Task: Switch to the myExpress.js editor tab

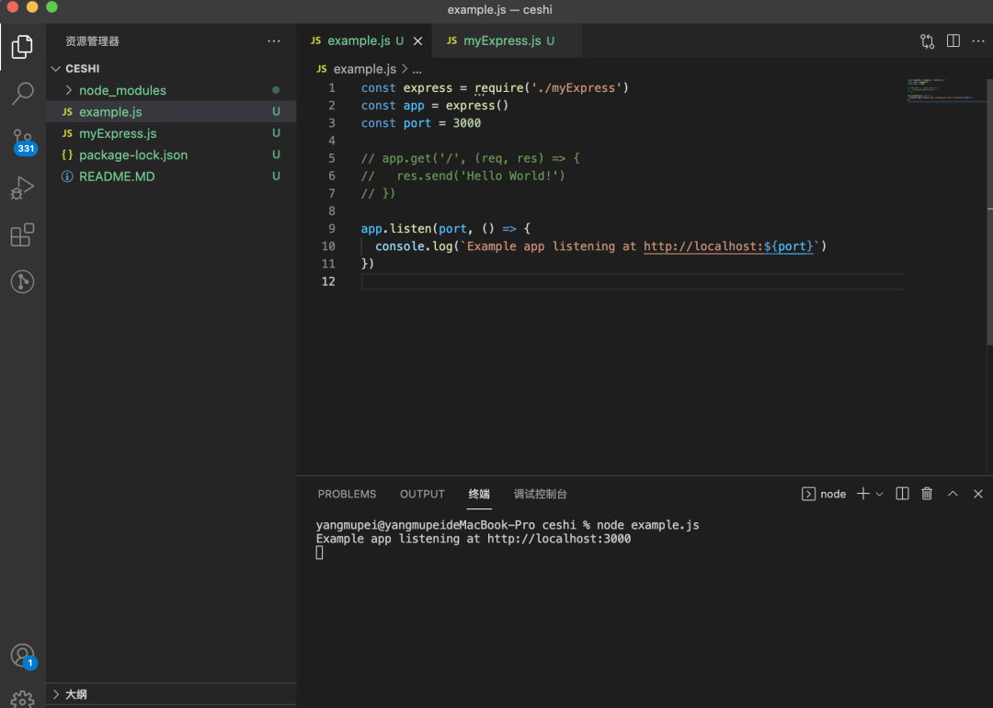Action: pos(500,41)
